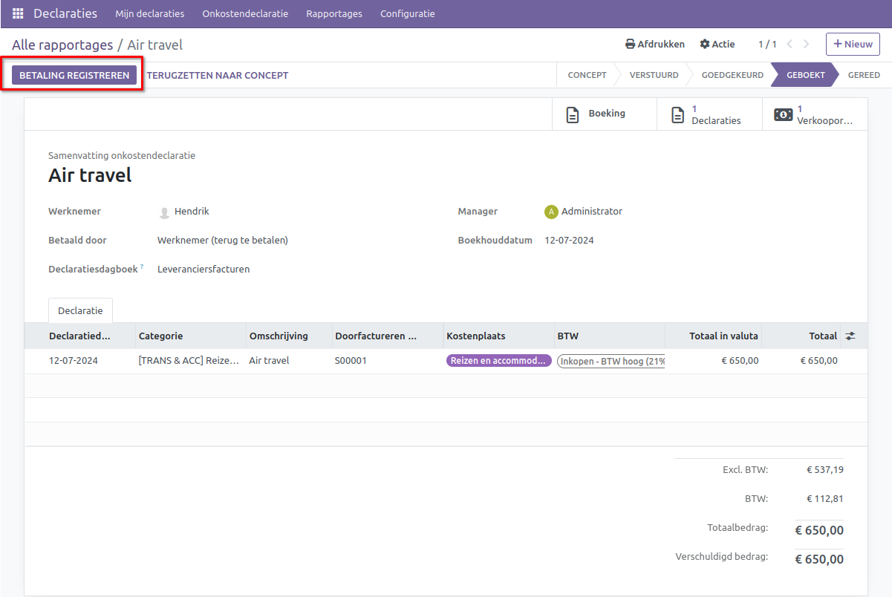The width and height of the screenshot is (892, 597).
Task: Sort by Categorie column header
Action: pos(161,336)
